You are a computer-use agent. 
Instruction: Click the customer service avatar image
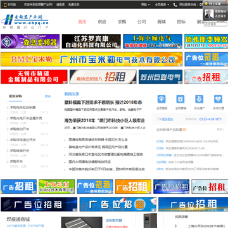[209, 13]
